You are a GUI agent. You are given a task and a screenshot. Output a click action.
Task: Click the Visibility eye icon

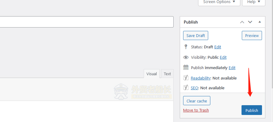coord(186,57)
